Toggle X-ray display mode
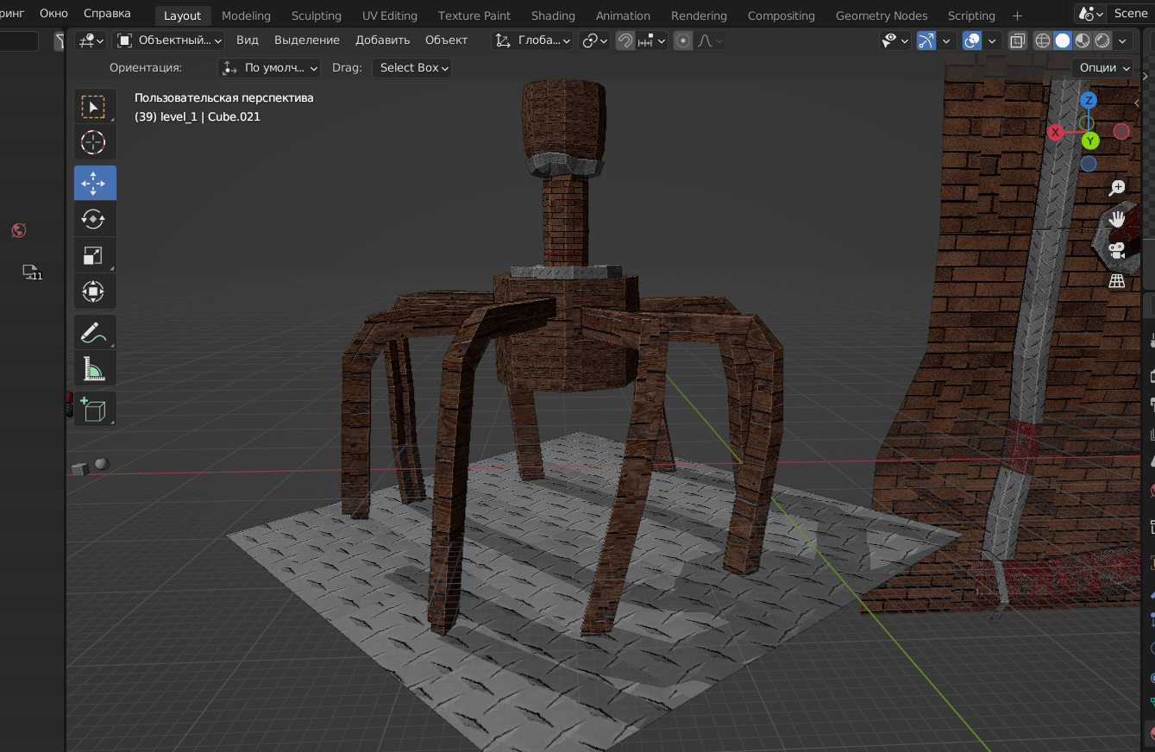This screenshot has height=752, width=1155. 1018,41
